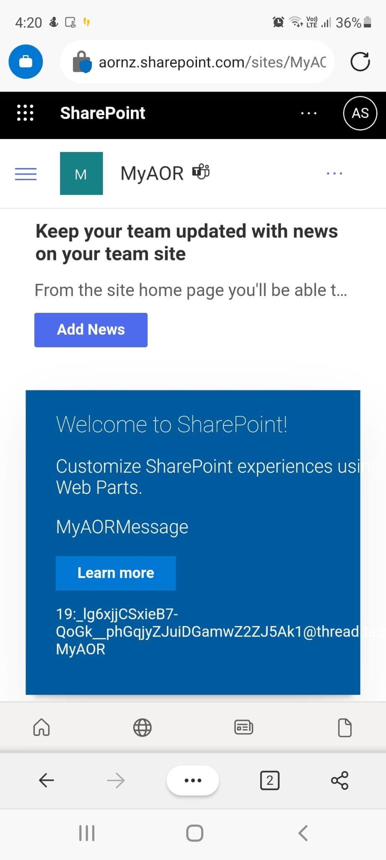Tap the MyAOR site logo tile
386x860 pixels.
pyautogui.click(x=81, y=173)
